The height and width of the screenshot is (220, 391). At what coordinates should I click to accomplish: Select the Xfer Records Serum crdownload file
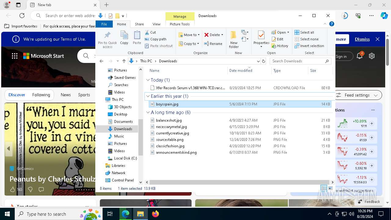[240, 88]
